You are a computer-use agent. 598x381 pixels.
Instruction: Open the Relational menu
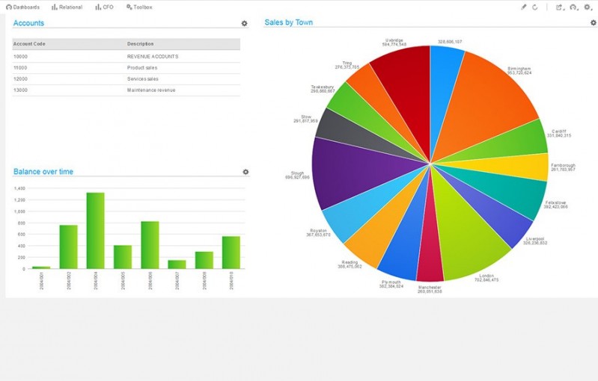tap(67, 7)
